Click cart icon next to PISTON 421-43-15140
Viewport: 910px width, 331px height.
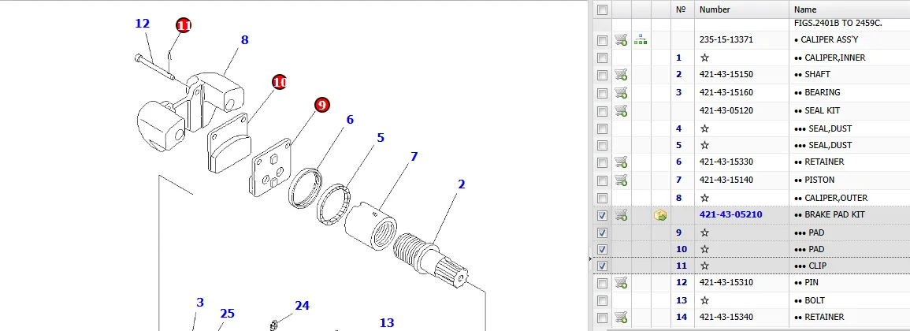(x=621, y=180)
